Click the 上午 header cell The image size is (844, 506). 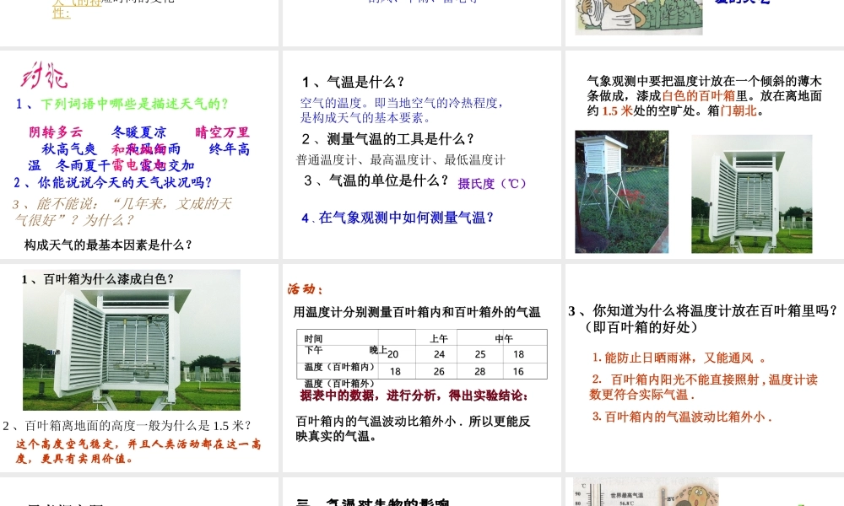pos(439,339)
